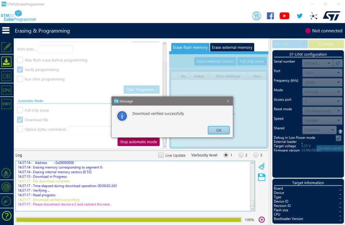This screenshot has height=225, width=345.
Task: Toggle Option bytes commands checkbox
Action: click(x=20, y=129)
